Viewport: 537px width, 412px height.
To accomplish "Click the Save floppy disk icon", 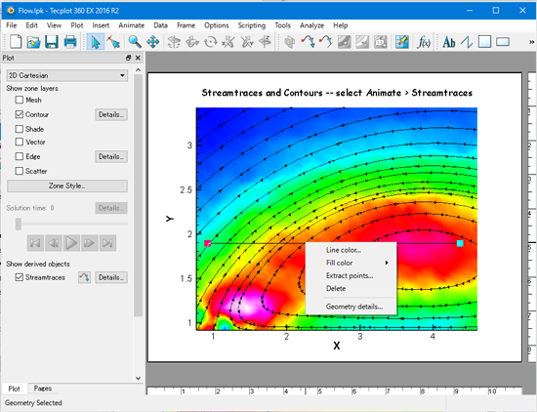I will [x=52, y=42].
